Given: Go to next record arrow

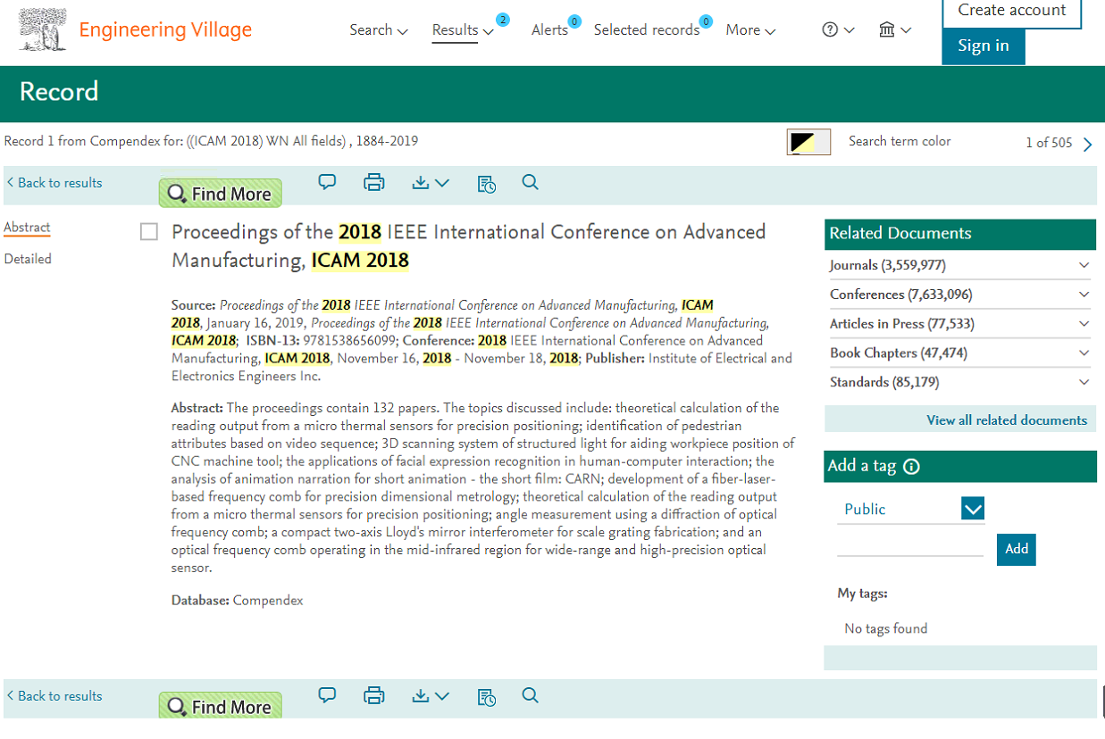Looking at the screenshot, I should pyautogui.click(x=1087, y=145).
